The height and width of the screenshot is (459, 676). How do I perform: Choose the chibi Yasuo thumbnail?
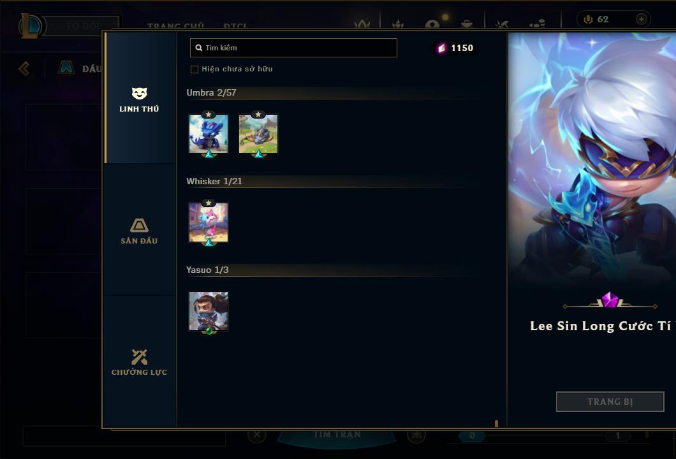pos(209,311)
